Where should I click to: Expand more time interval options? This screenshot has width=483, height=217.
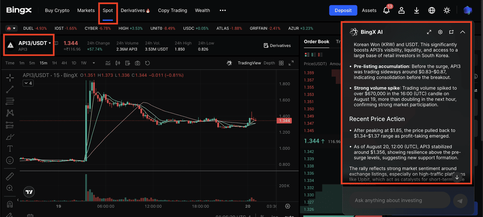[94, 63]
